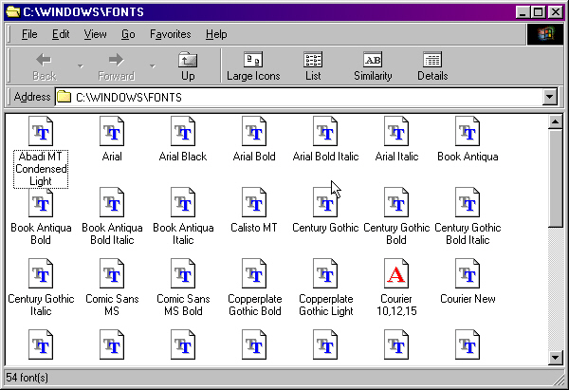
Task: Select the Book Antiqua Bold Italic font icon
Action: pos(112,202)
